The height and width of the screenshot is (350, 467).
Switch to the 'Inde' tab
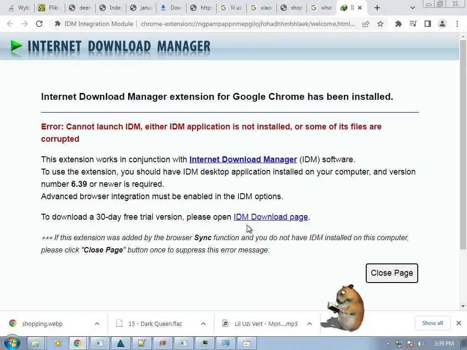click(111, 8)
